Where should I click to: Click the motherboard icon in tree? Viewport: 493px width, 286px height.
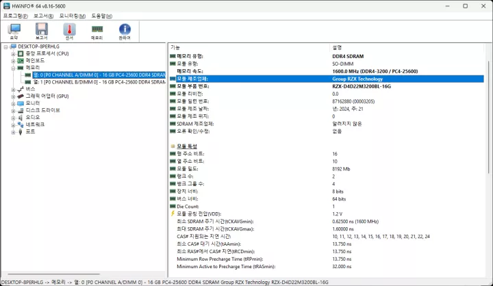point(21,61)
